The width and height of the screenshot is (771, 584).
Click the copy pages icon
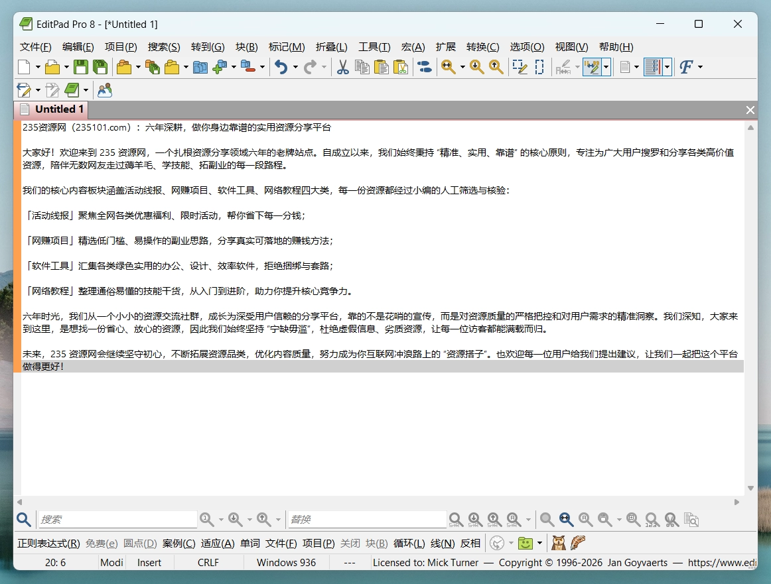tap(362, 67)
